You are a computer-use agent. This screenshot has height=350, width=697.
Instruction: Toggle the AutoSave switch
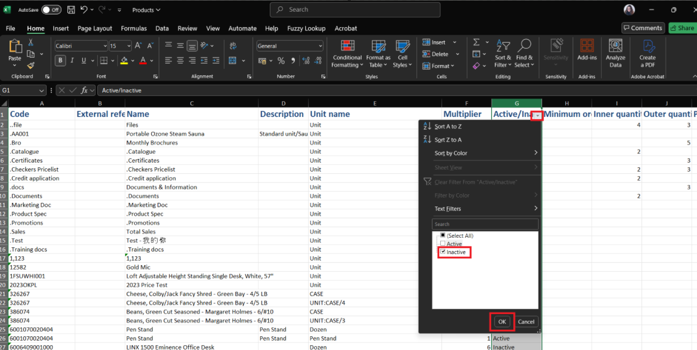[x=51, y=10]
